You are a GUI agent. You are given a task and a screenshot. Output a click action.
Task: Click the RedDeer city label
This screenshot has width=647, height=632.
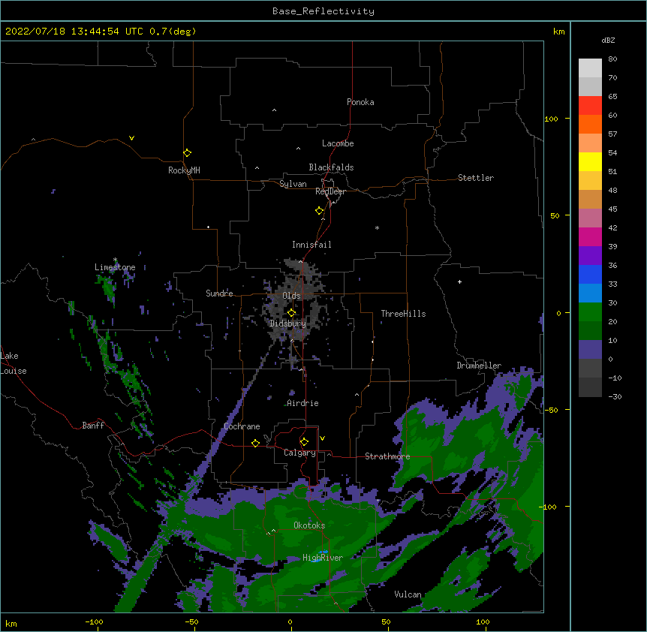click(x=330, y=191)
